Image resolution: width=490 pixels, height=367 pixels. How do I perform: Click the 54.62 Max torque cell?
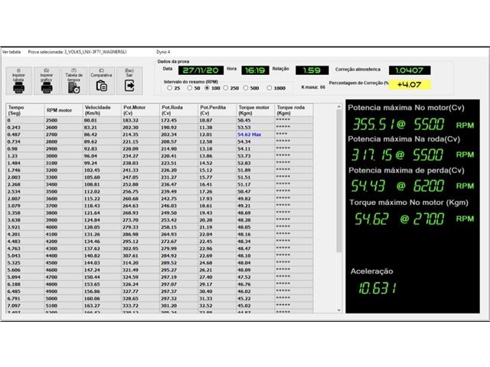tap(255, 135)
